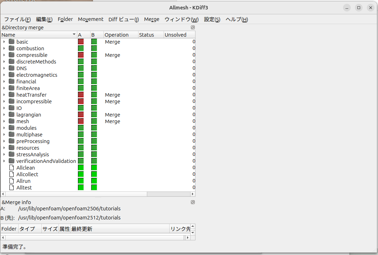Open the Merge menu

tap(151, 20)
